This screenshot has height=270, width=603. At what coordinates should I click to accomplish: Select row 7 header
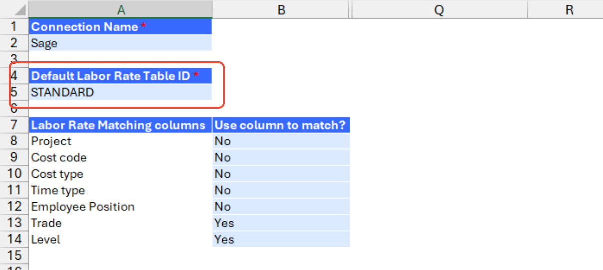(x=14, y=125)
